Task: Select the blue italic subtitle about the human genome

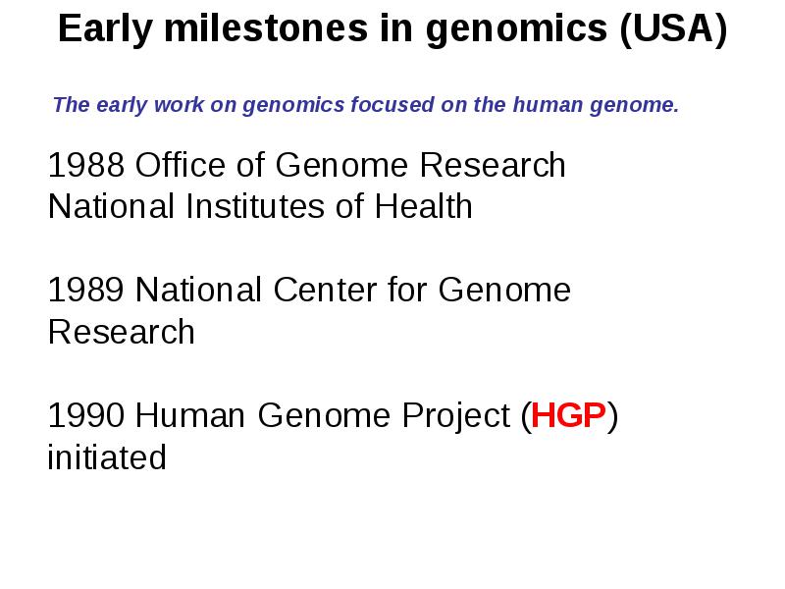Action: pyautogui.click(x=366, y=105)
